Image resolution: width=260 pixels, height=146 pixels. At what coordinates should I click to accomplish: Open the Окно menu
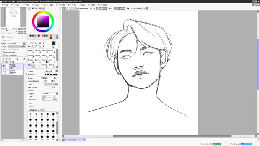(91, 5)
